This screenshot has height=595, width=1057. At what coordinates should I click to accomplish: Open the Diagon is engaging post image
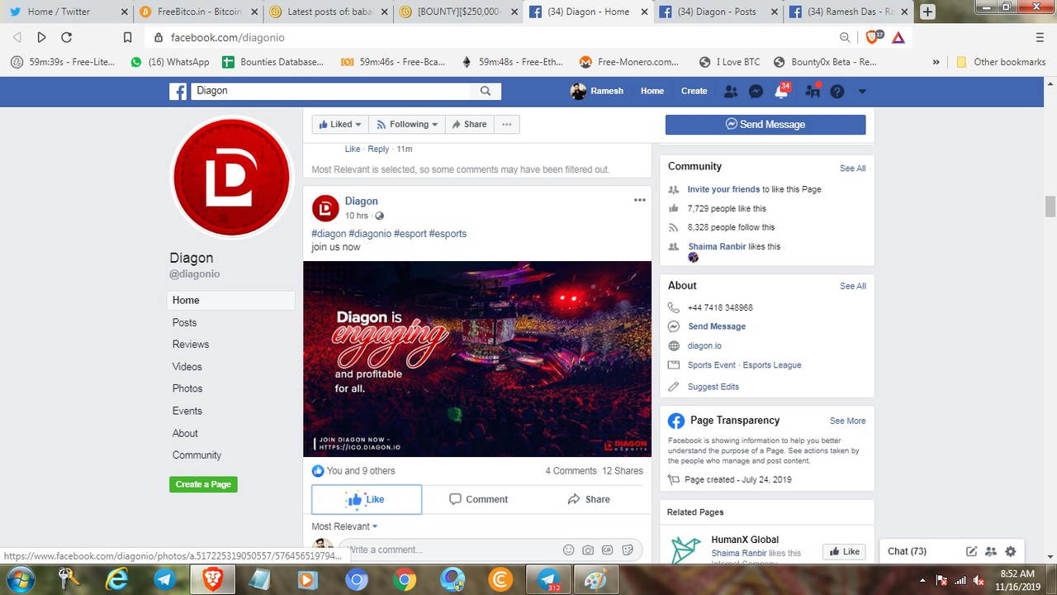click(x=477, y=359)
